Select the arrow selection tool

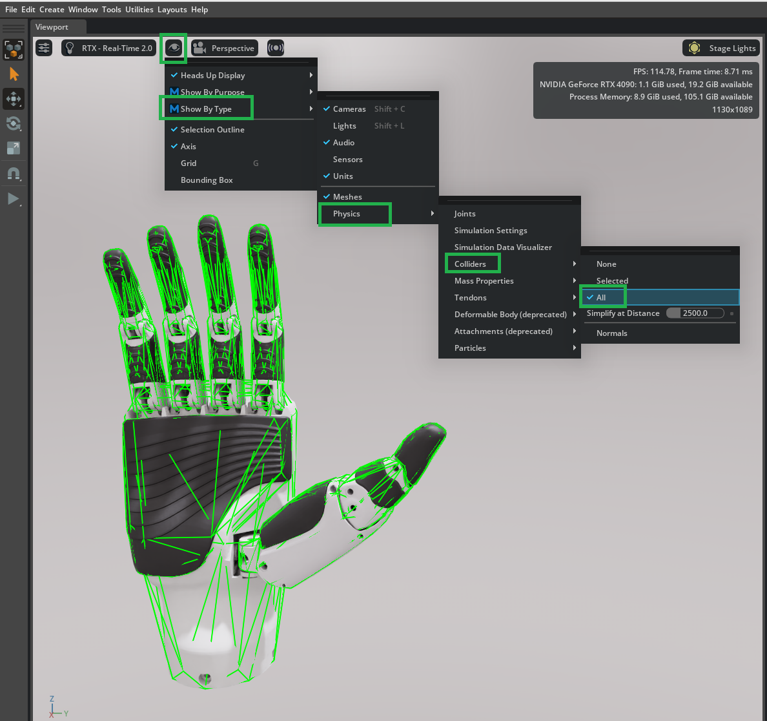14,74
